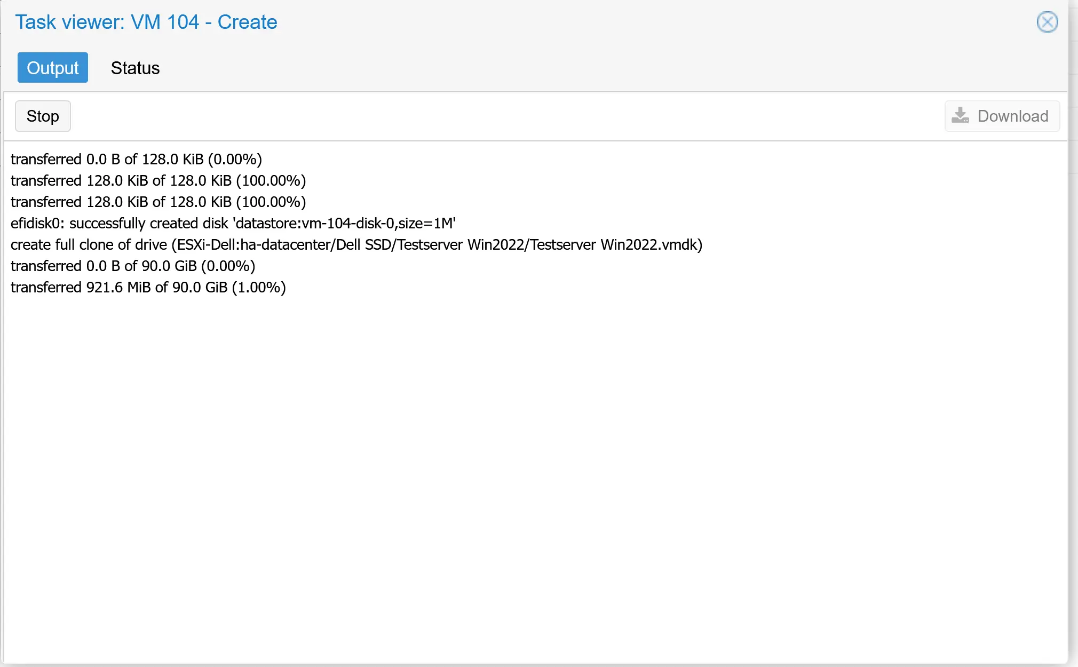
Task: Open Status to view task details
Action: pos(135,68)
